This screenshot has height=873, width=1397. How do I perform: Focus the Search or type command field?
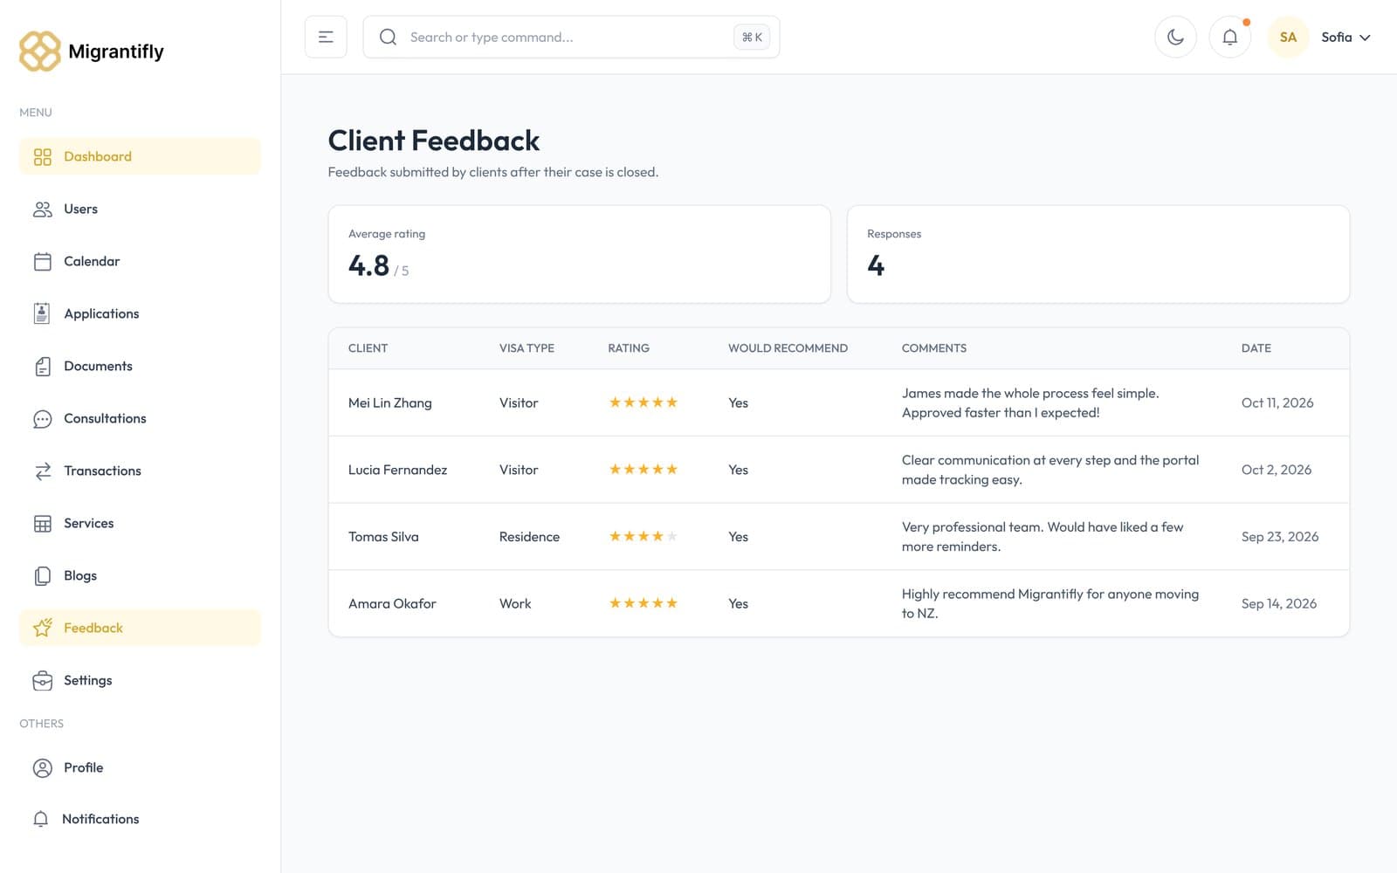(571, 37)
